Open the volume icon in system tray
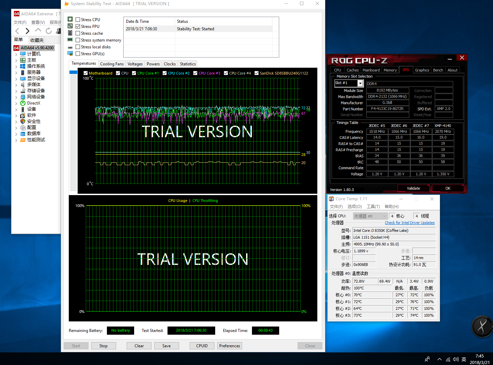 point(456,359)
